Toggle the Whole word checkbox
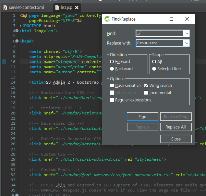 point(112,93)
